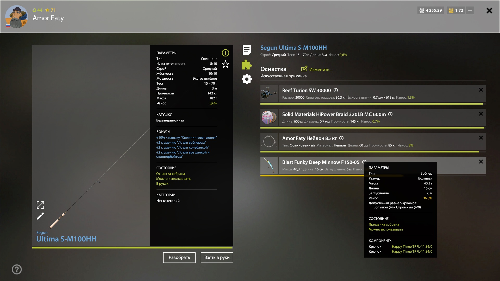The width and height of the screenshot is (500, 281).
Task: Click the Оснастка собрана status text
Action: [171, 174]
